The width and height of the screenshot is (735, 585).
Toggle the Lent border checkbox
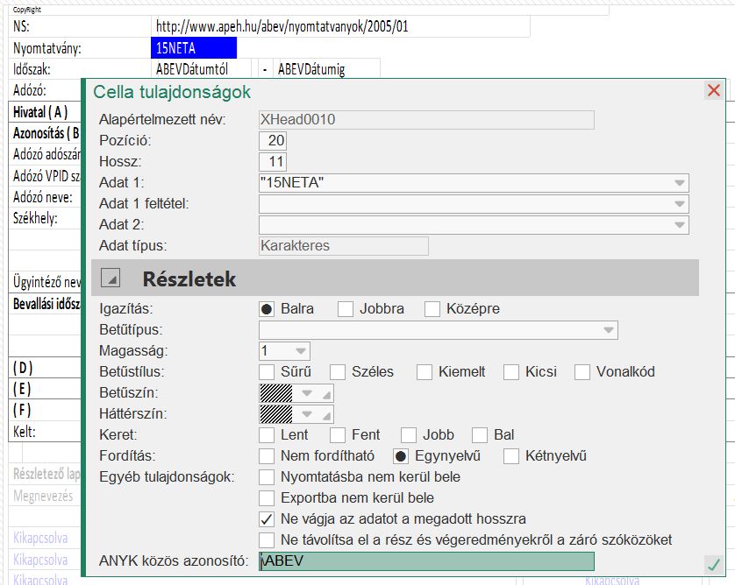click(x=268, y=435)
